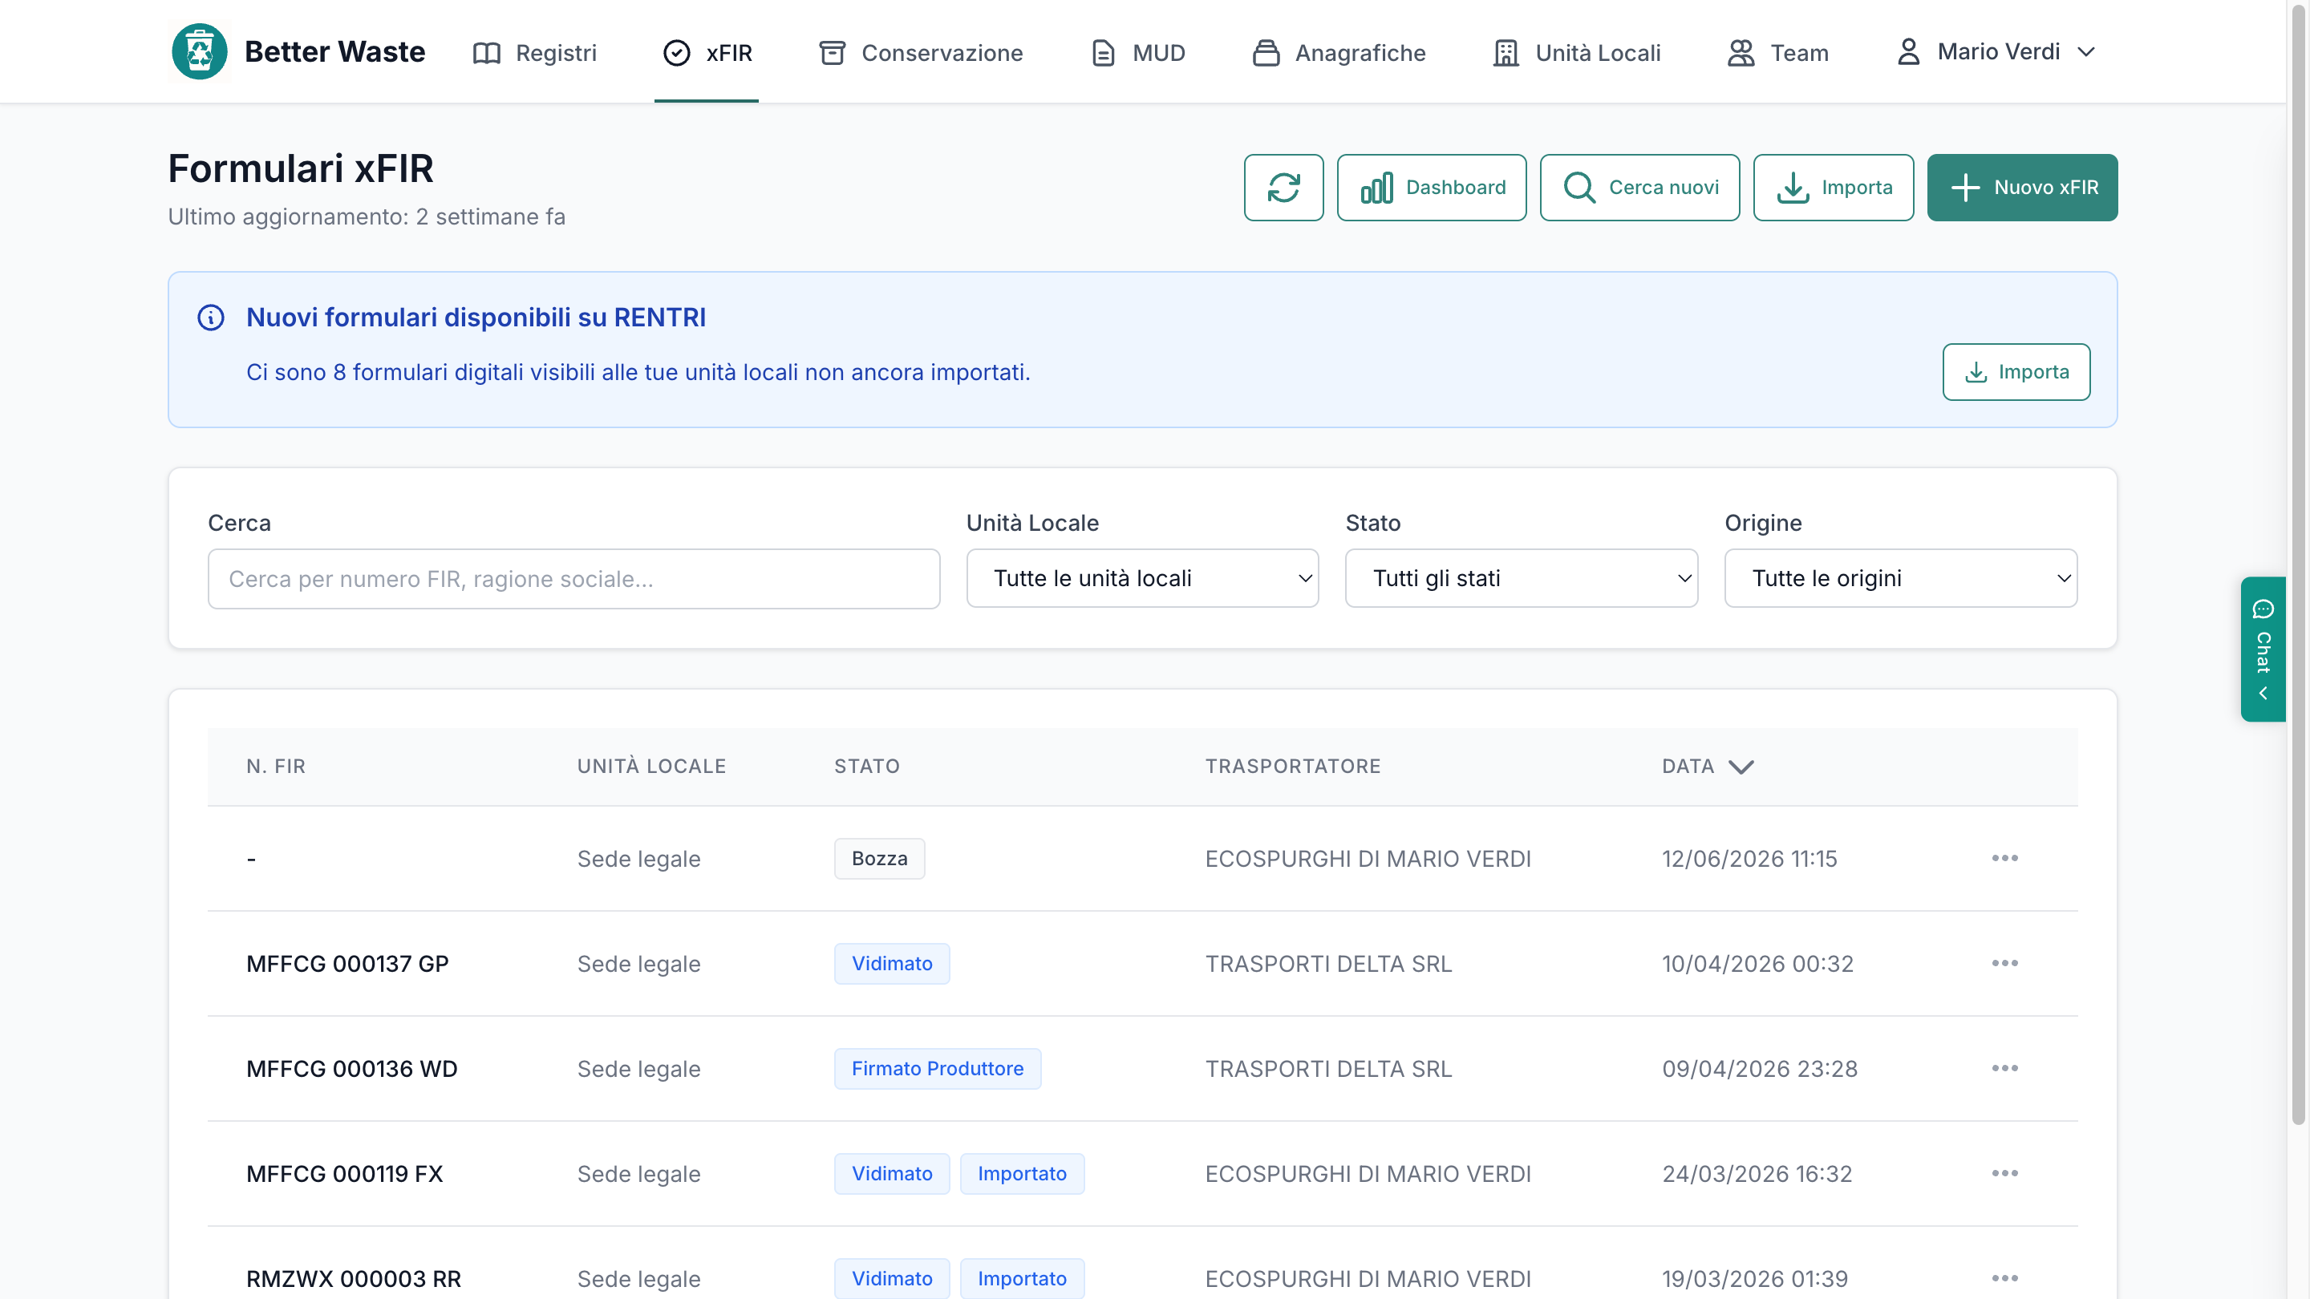Go to Conservazione section
Image resolution: width=2310 pixels, height=1299 pixels.
[920, 53]
